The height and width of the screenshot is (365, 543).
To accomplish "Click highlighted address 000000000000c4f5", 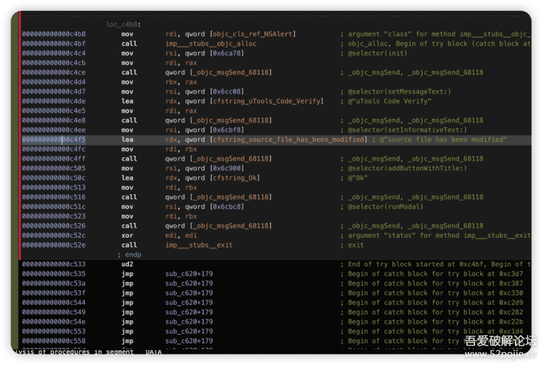I will coord(54,139).
